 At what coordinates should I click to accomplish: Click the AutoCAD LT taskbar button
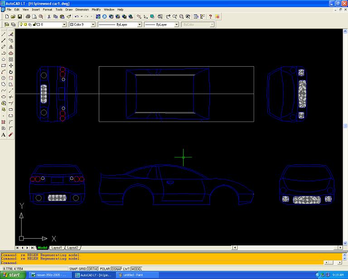tap(94, 275)
